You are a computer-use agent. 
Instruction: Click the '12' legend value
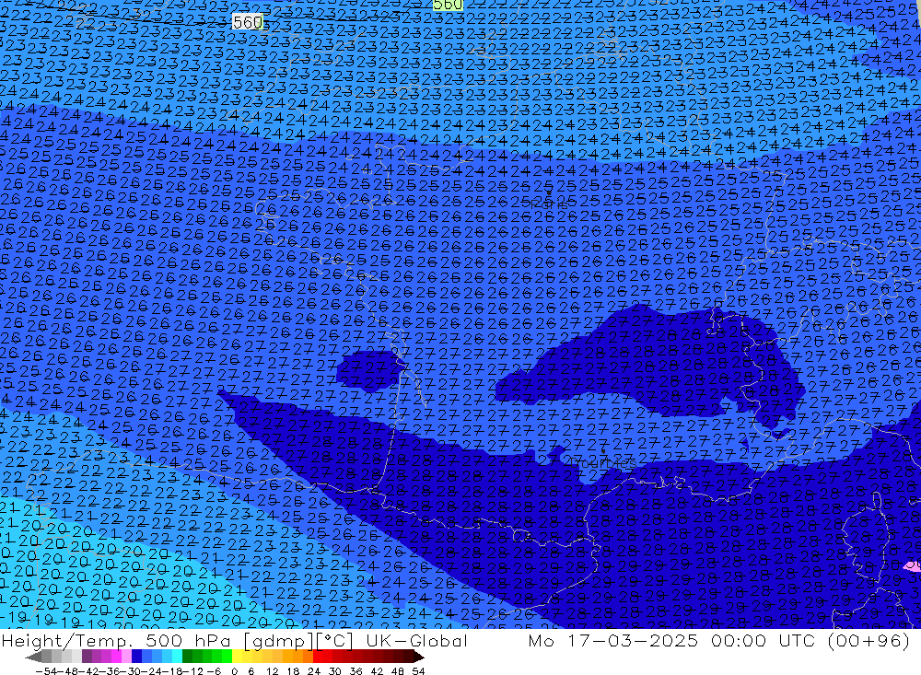point(273,671)
